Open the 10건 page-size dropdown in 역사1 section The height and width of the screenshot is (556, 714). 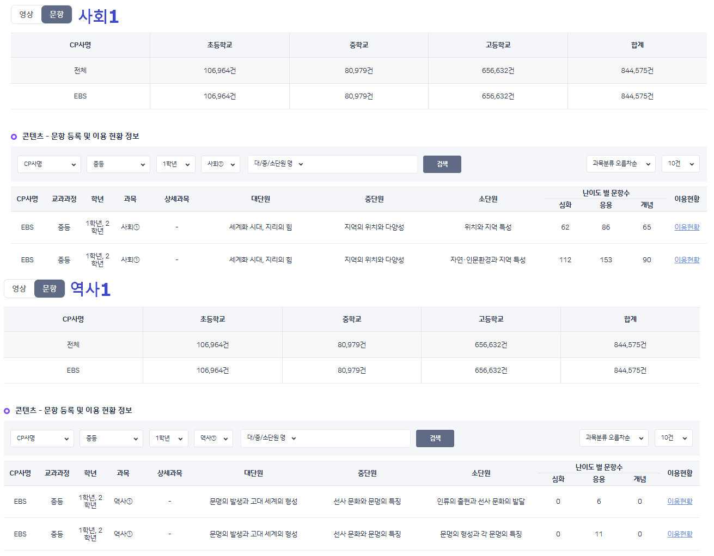tap(674, 438)
